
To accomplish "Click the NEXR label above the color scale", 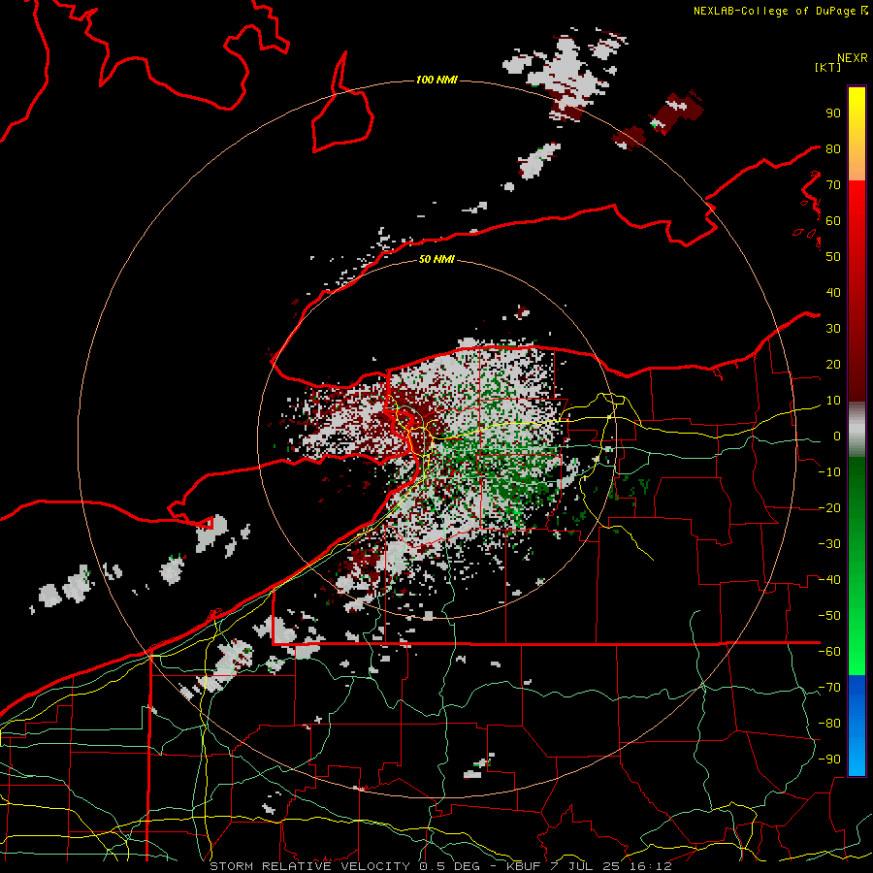I will (x=853, y=58).
